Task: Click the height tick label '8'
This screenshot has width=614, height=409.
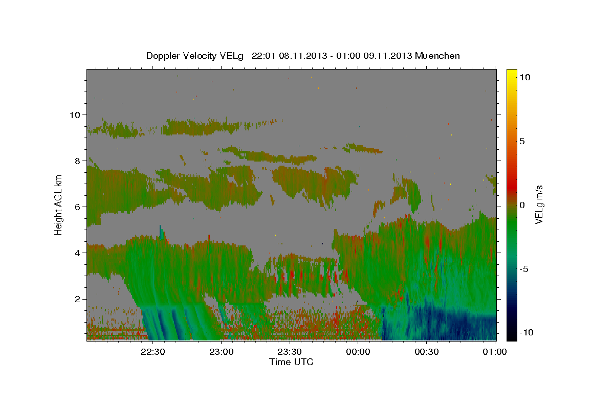Action: click(x=78, y=161)
